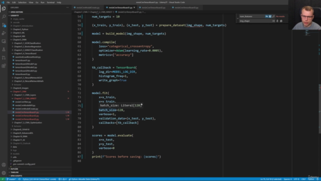
Task: Click the Python interpreter in status bar
Action: (x=39, y=179)
